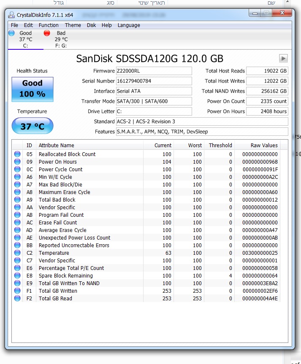Image resolution: width=301 pixels, height=364 pixels.
Task: Click the current value 104 for Power On Hours
Action: point(167,162)
